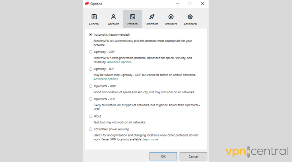Open the Advanced gear icon
The image size is (292, 162).
(190, 17)
